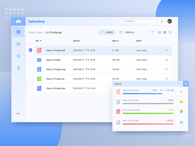
Task: Switch to list view
Action: 165,33
